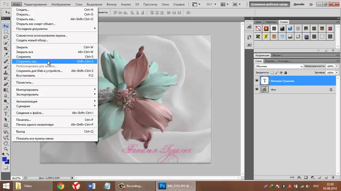Hide the Фон layer
Viewport: 341px width, 191px height.
[x=257, y=89]
